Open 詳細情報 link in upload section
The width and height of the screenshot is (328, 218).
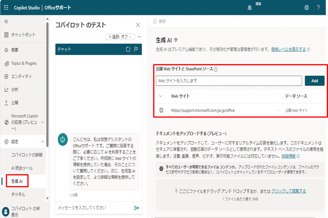click(x=289, y=156)
